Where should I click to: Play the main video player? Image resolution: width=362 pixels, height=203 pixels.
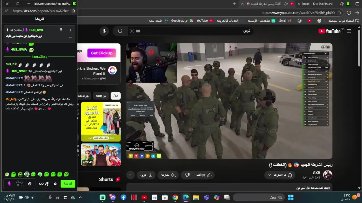pos(229,101)
